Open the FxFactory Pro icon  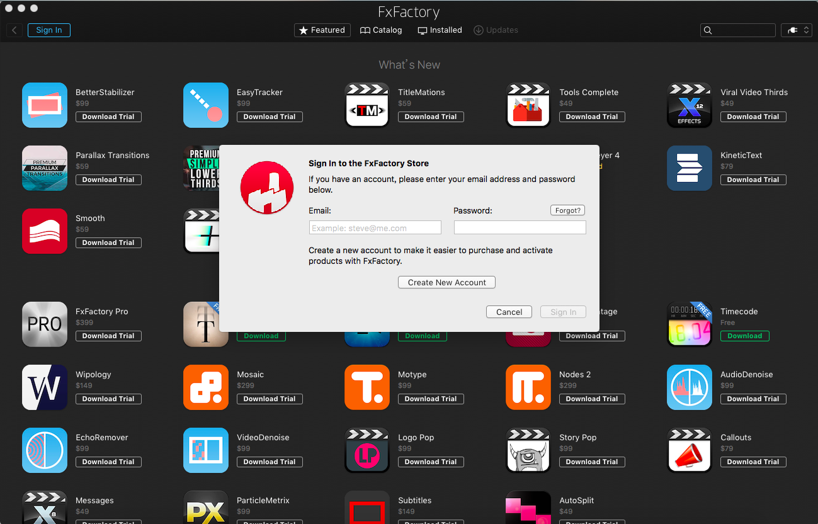tap(45, 324)
